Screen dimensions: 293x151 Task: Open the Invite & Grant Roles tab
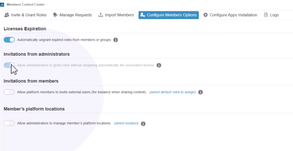25,15
